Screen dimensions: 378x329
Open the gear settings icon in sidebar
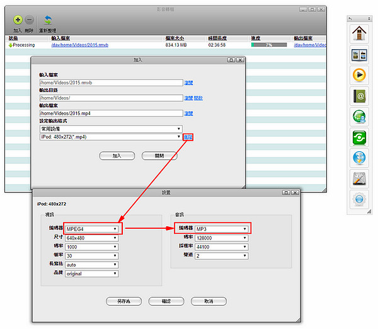(359, 199)
